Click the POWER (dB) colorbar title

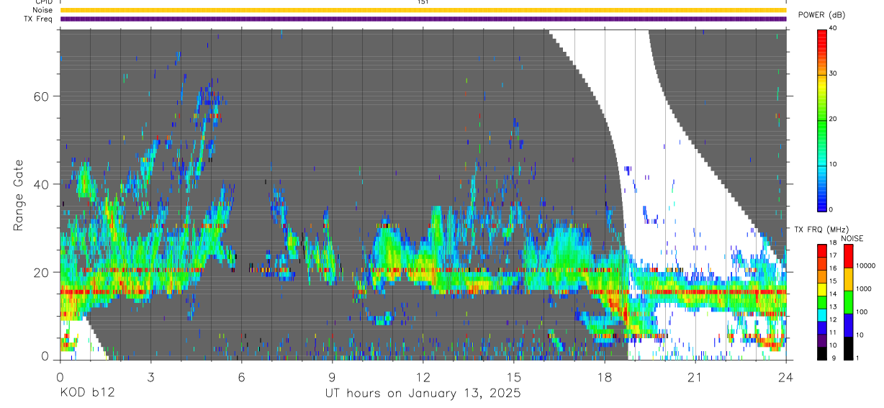(x=822, y=15)
